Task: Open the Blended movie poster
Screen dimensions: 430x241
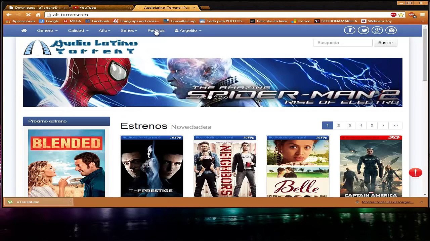Action: click(x=67, y=163)
